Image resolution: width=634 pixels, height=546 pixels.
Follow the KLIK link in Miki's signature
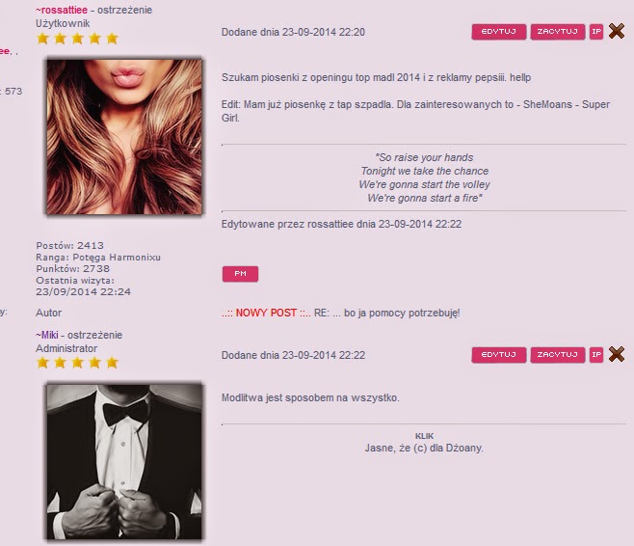tap(424, 436)
